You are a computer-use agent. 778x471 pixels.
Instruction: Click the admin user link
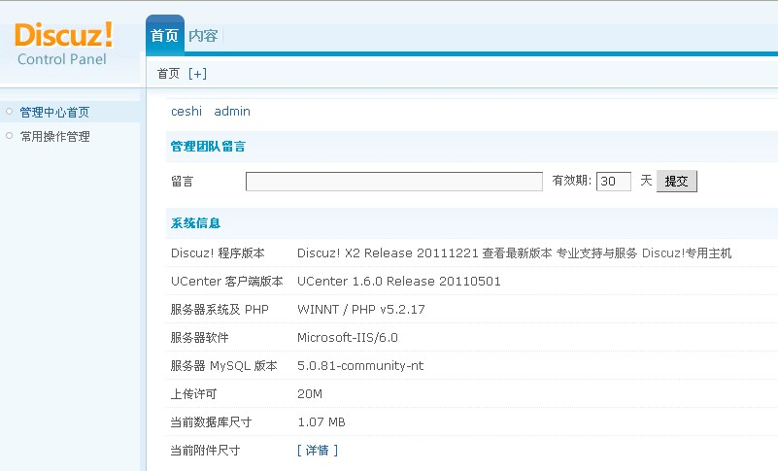232,111
